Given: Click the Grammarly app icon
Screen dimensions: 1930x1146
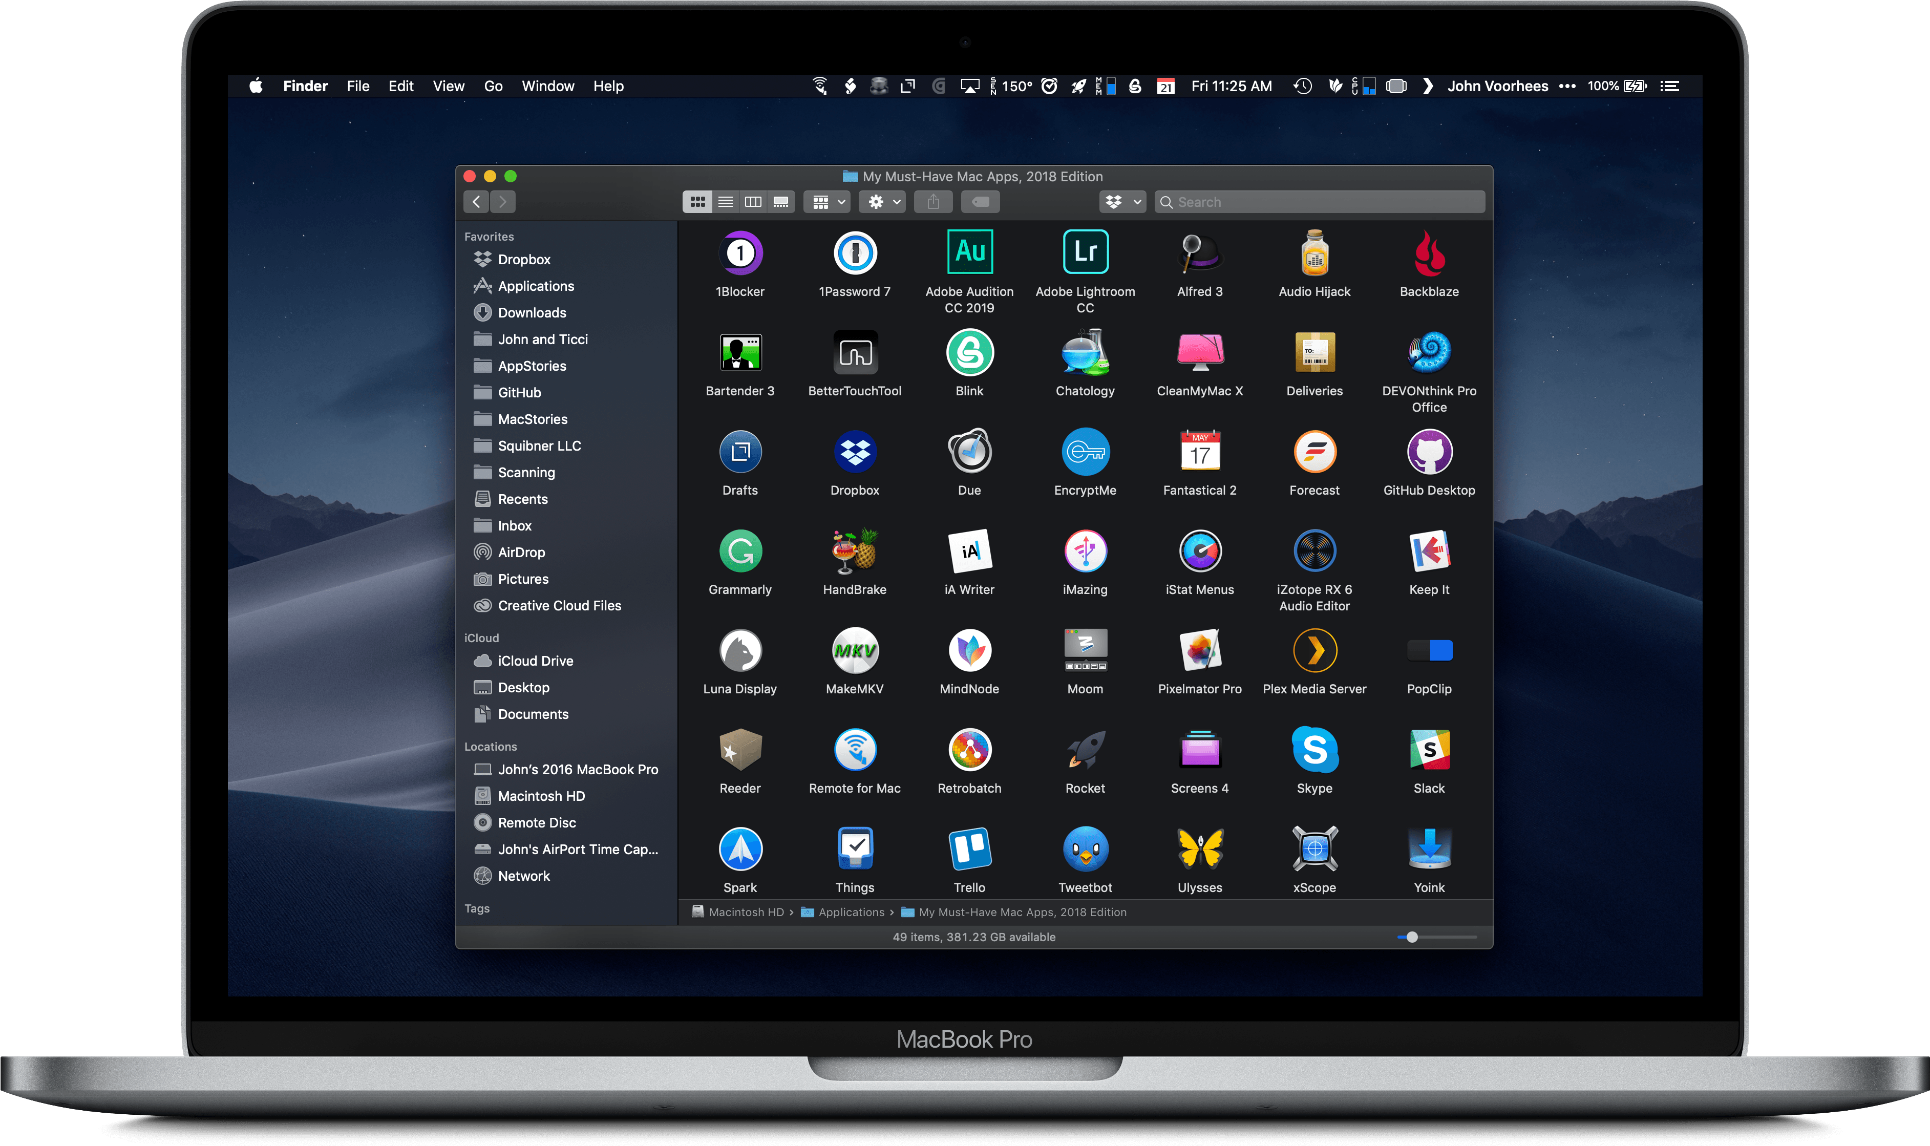Looking at the screenshot, I should (x=739, y=550).
